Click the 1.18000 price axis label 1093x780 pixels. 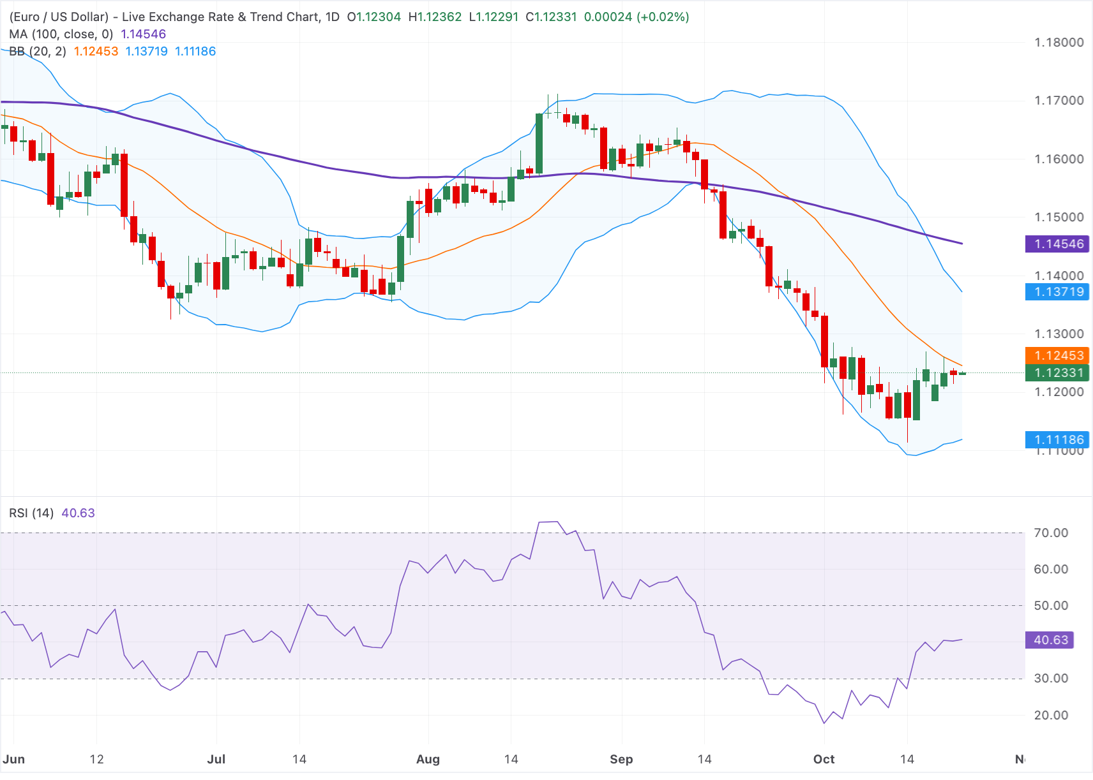(1059, 43)
